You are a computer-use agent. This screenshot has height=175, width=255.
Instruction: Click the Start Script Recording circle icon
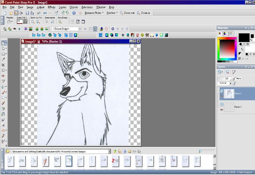(x=113, y=29)
